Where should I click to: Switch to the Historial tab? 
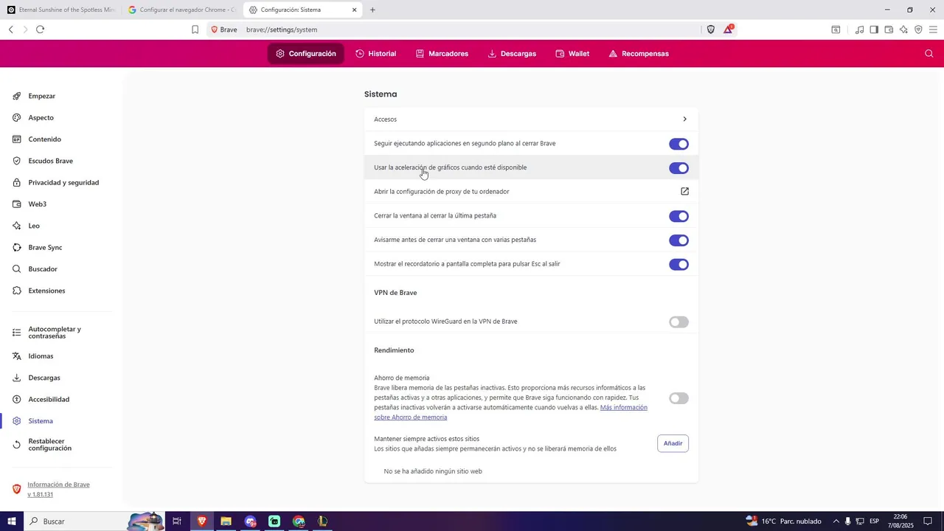click(x=375, y=54)
